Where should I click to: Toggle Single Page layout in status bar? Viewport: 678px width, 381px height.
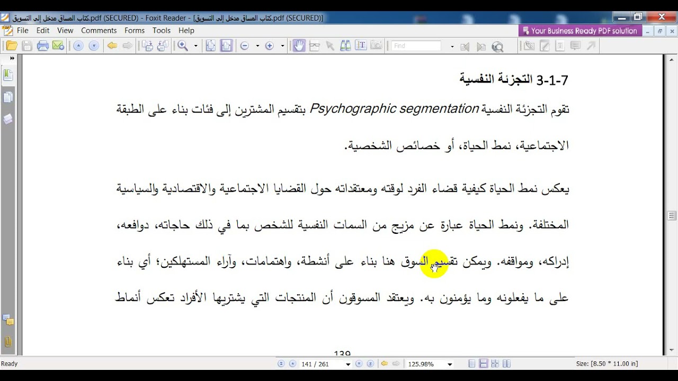pos(472,364)
